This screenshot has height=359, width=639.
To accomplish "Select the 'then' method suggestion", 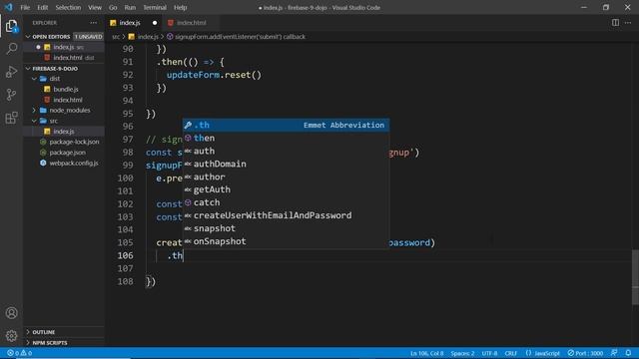I will coord(286,138).
